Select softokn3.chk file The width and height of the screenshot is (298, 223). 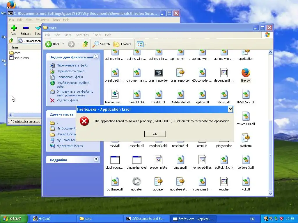(224, 163)
